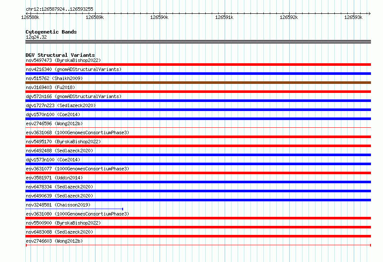Click nsv5500900 (ByrskaBishop2022) label
Image resolution: width=383 pixels, height=262 pixels.
coord(63,223)
